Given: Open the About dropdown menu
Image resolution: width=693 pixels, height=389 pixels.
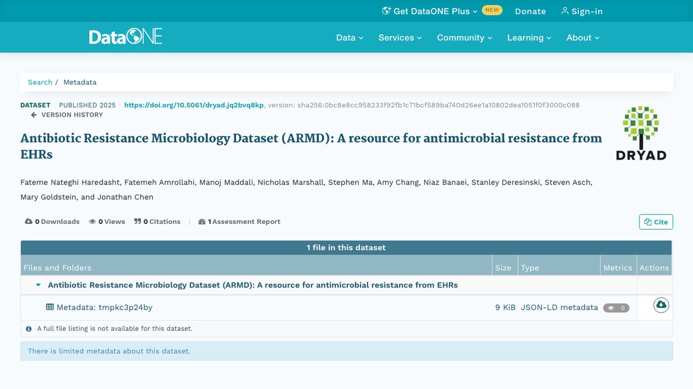Looking at the screenshot, I should pyautogui.click(x=583, y=37).
